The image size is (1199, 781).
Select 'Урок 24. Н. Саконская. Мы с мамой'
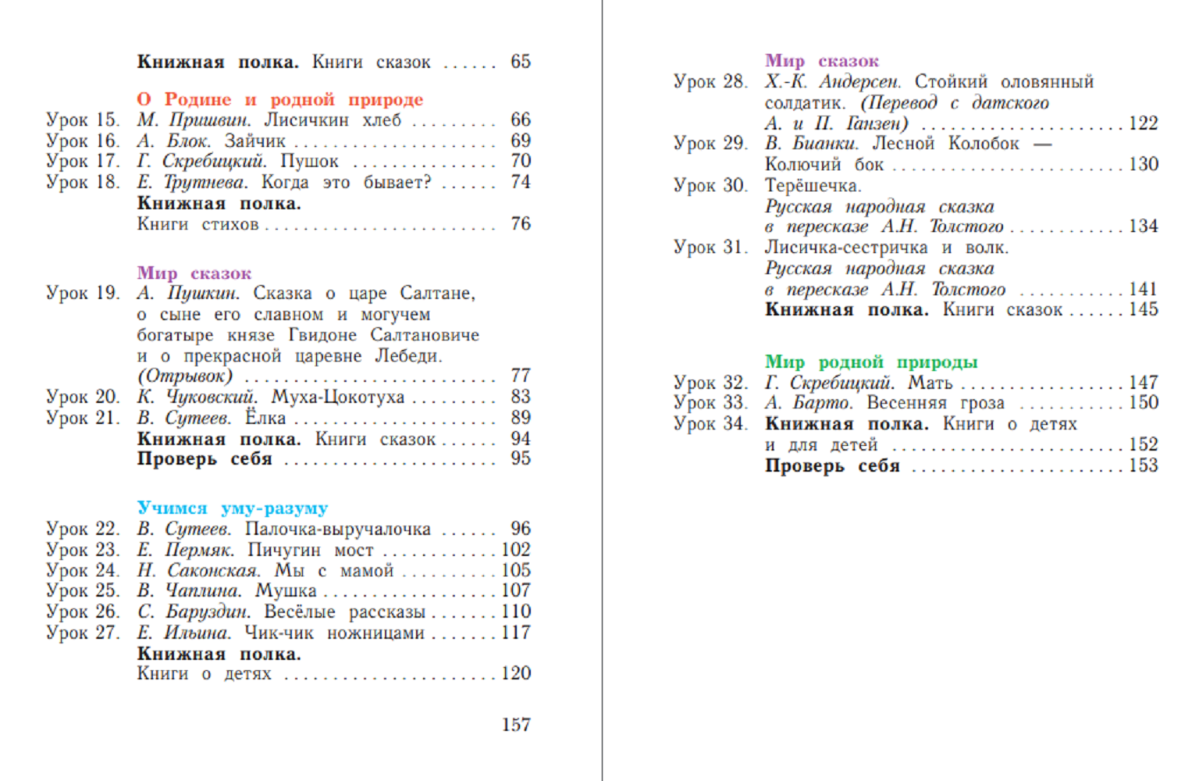click(288, 571)
